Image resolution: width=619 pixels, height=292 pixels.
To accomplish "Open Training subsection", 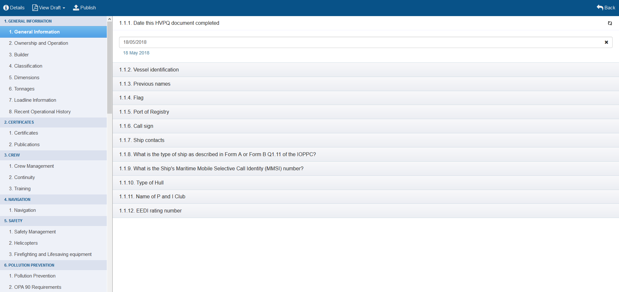I will pyautogui.click(x=53, y=189).
